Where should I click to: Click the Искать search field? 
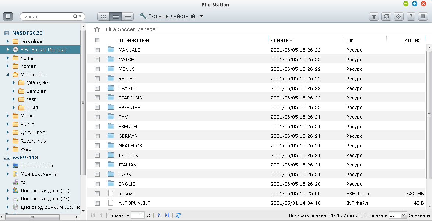tap(47, 17)
